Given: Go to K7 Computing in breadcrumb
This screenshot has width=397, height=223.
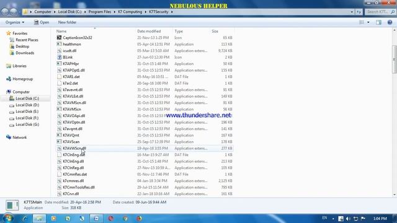Looking at the screenshot, I should pos(130,12).
